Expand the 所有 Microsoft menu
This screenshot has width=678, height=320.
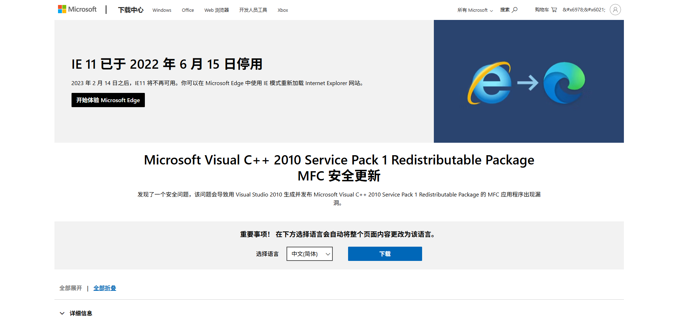point(475,10)
